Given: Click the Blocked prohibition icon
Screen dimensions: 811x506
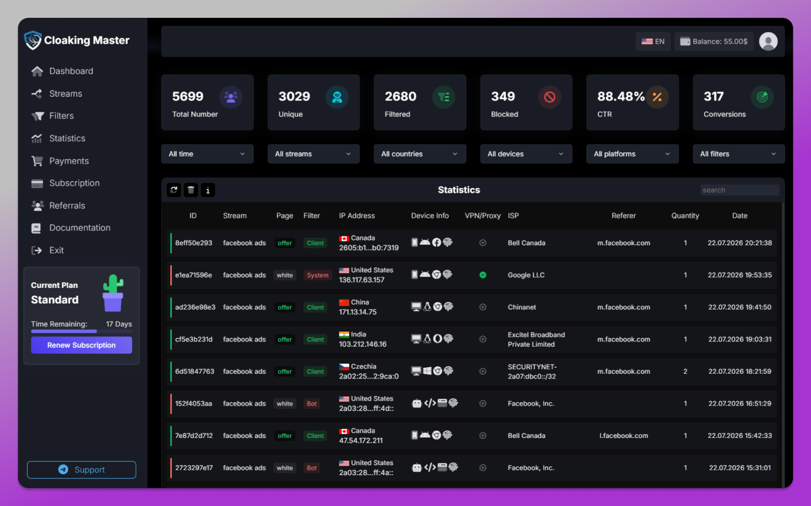Looking at the screenshot, I should click(550, 97).
